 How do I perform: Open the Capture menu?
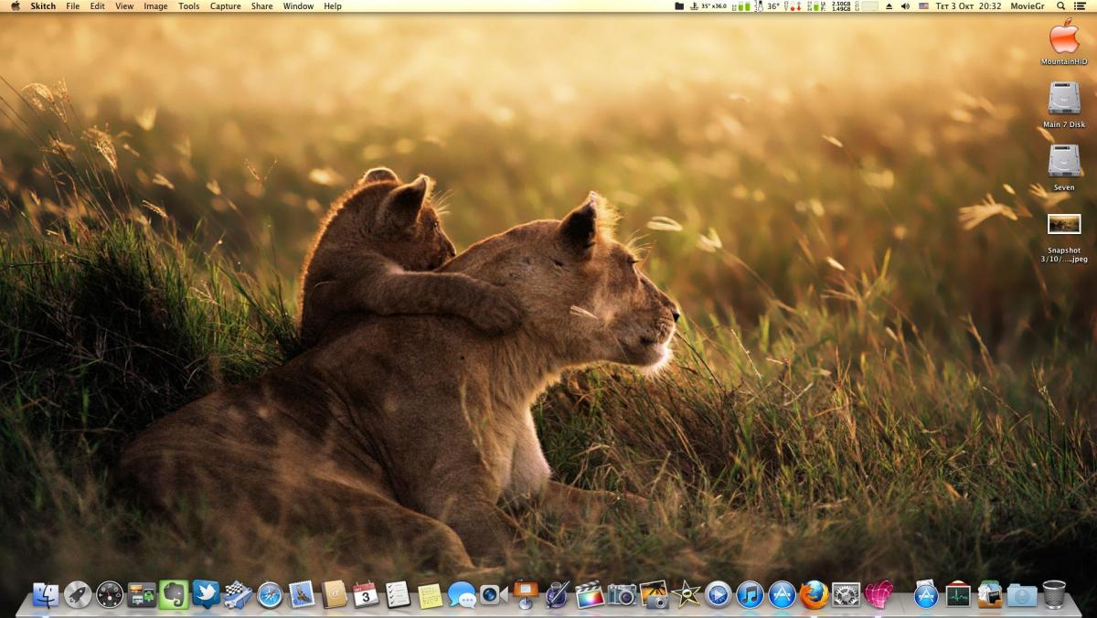point(226,5)
